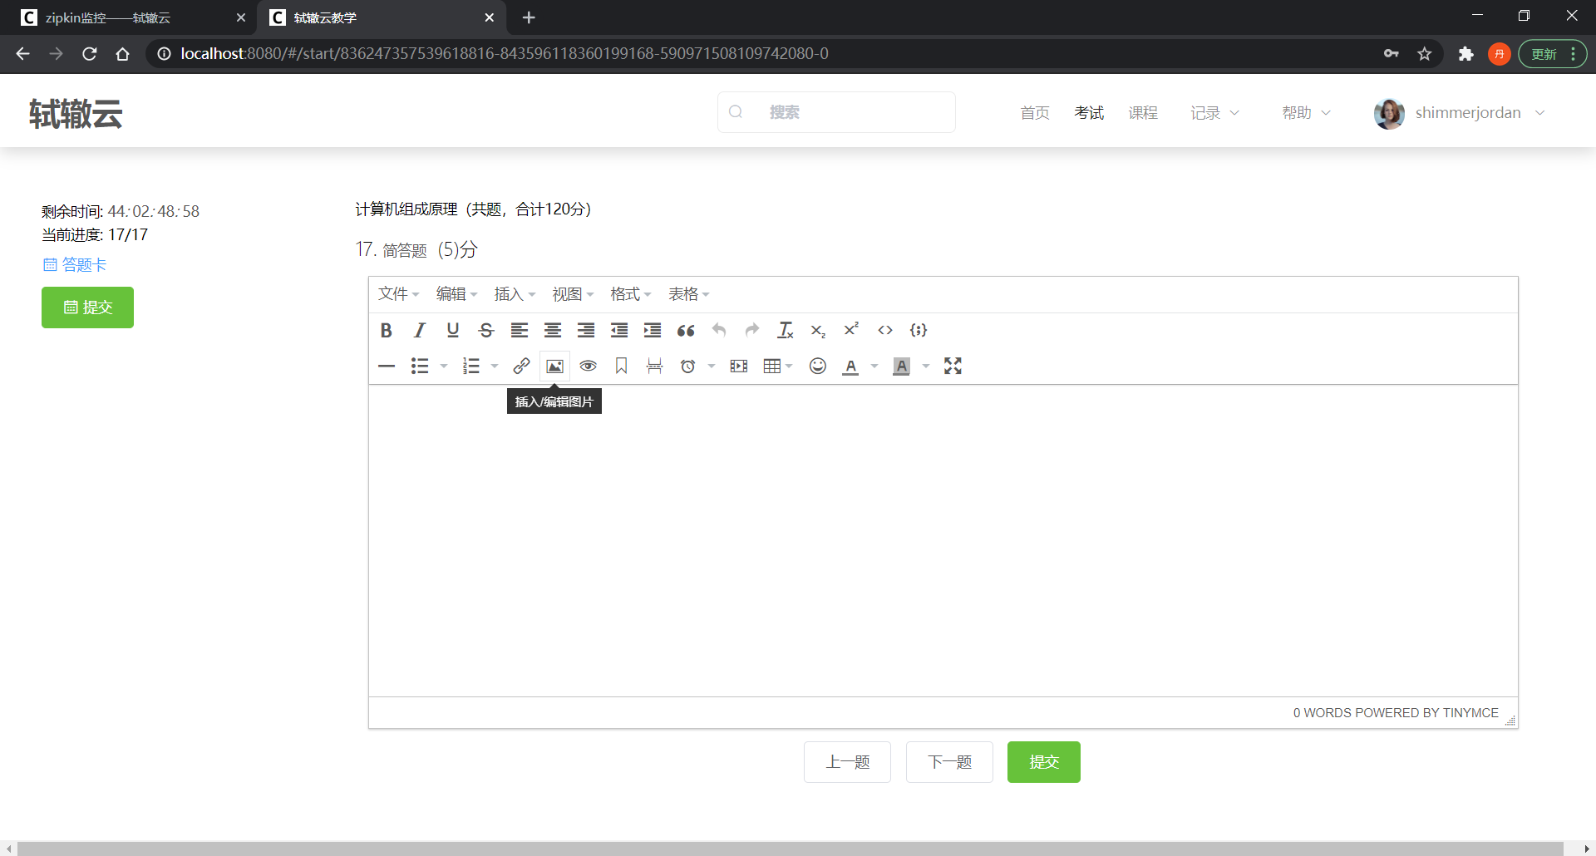Open the 帮助 dropdown in navigation

pos(1306,112)
